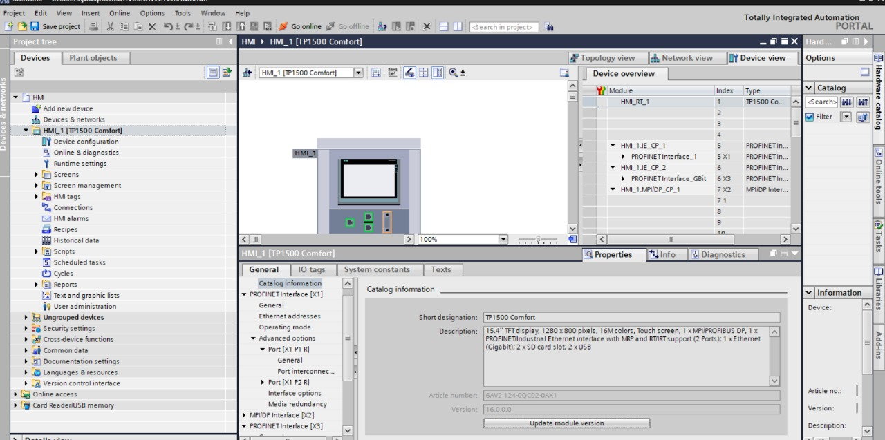Click the Search in project input field

[x=504, y=27]
